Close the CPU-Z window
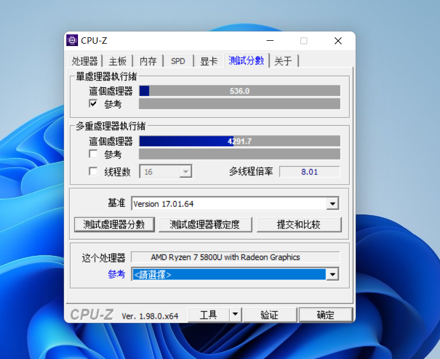The image size is (440, 359). tap(338, 41)
